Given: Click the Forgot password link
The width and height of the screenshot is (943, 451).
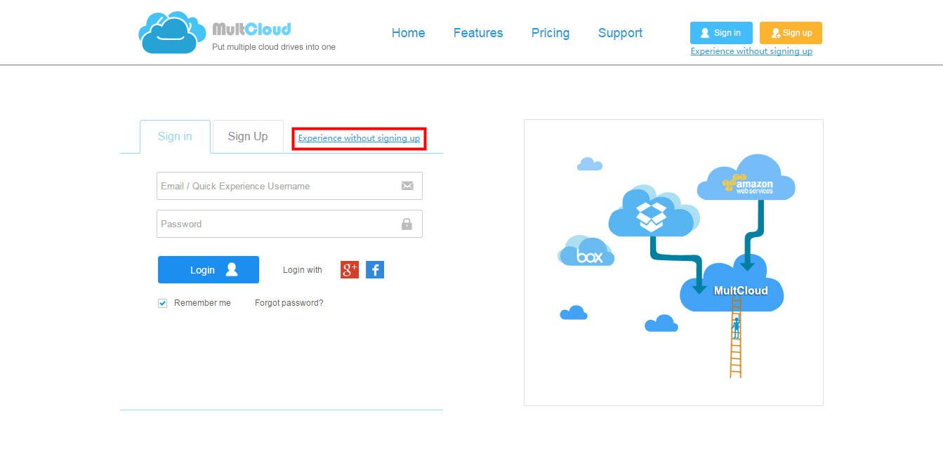Looking at the screenshot, I should pyautogui.click(x=289, y=303).
